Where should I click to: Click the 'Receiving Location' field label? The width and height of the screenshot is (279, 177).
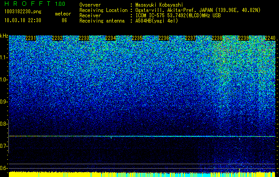tap(103, 10)
